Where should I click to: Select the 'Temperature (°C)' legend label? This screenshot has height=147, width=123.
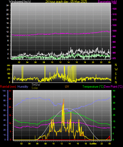(93, 87)
